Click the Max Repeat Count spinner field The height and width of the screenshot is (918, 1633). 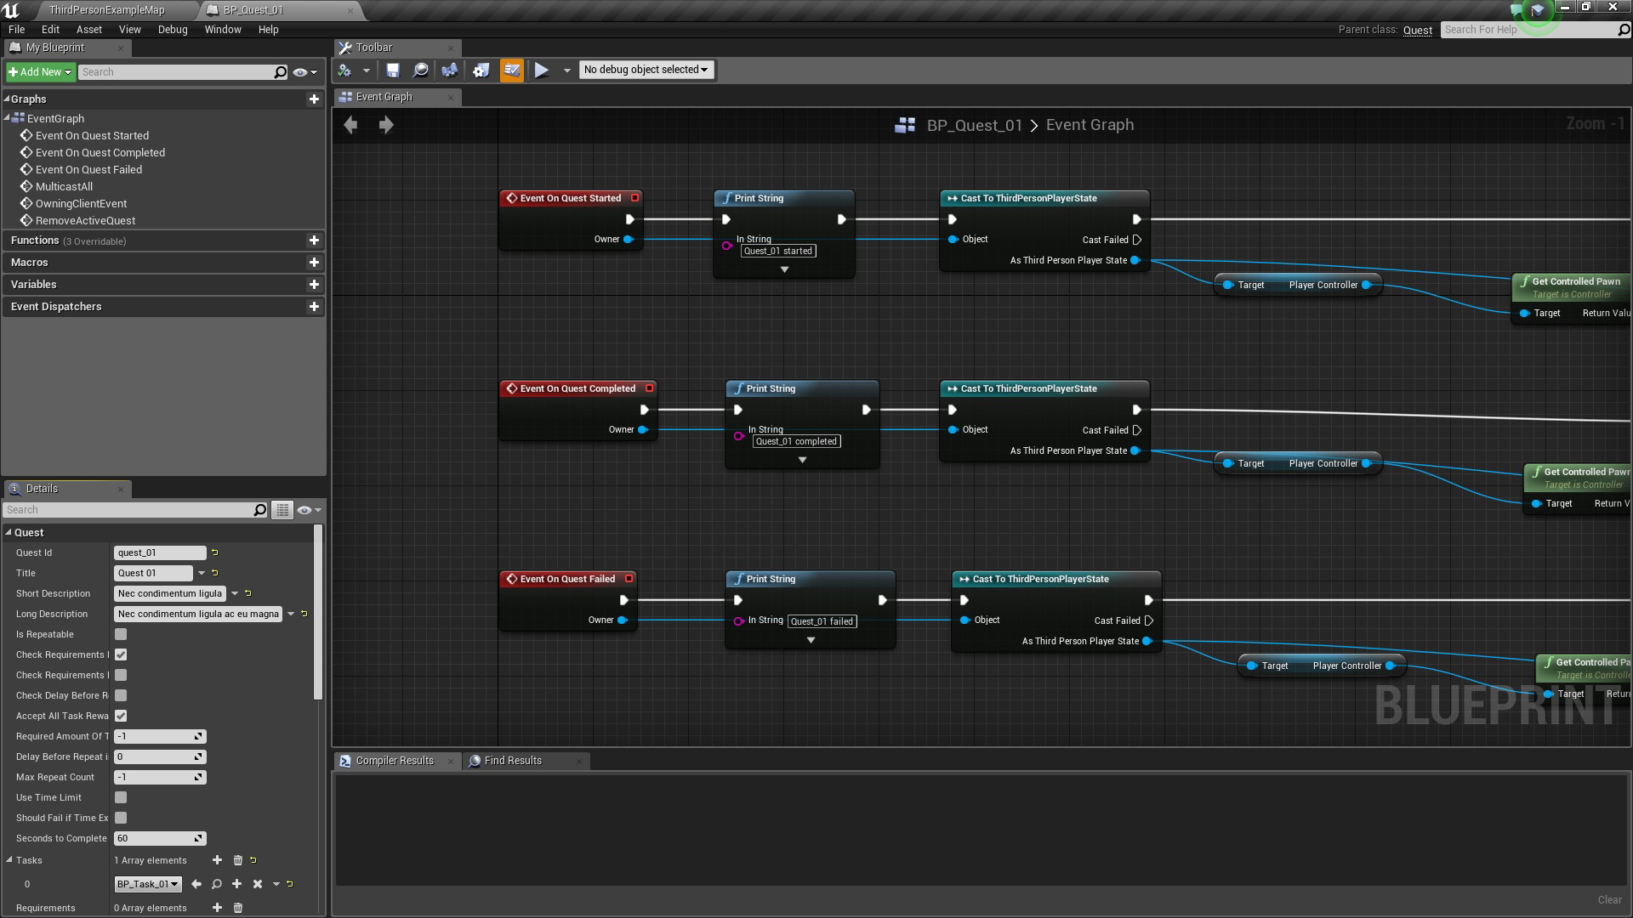point(160,777)
